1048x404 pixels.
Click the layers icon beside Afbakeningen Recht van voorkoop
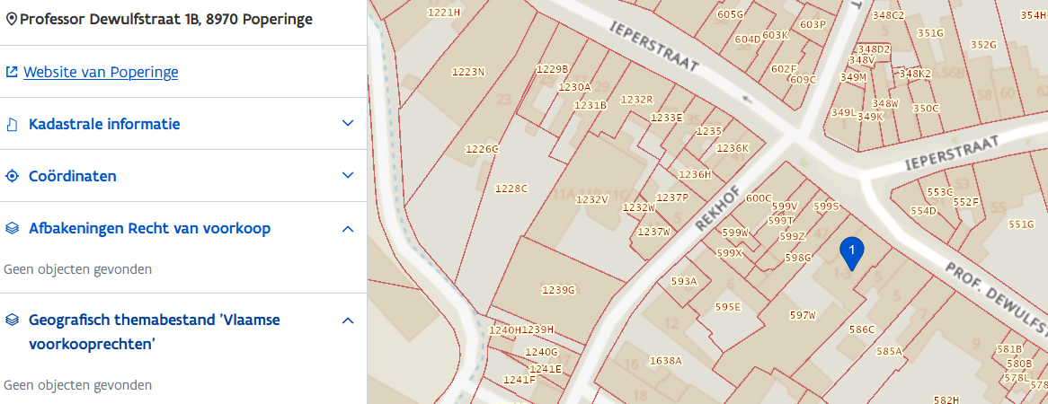tap(12, 228)
